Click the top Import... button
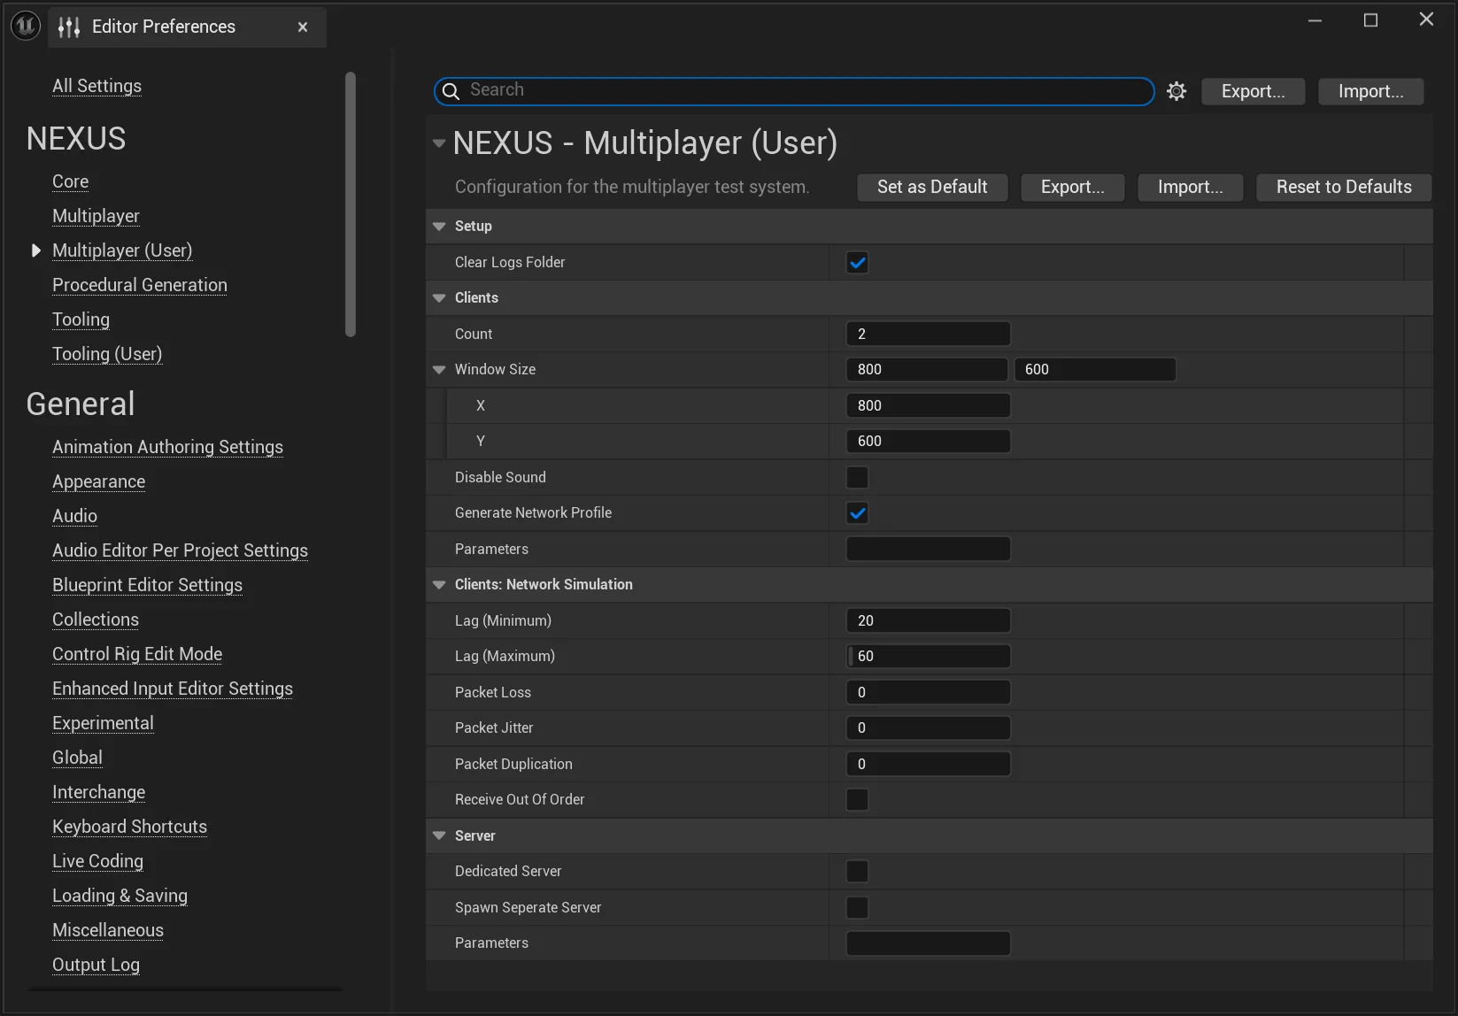 pos(1370,91)
